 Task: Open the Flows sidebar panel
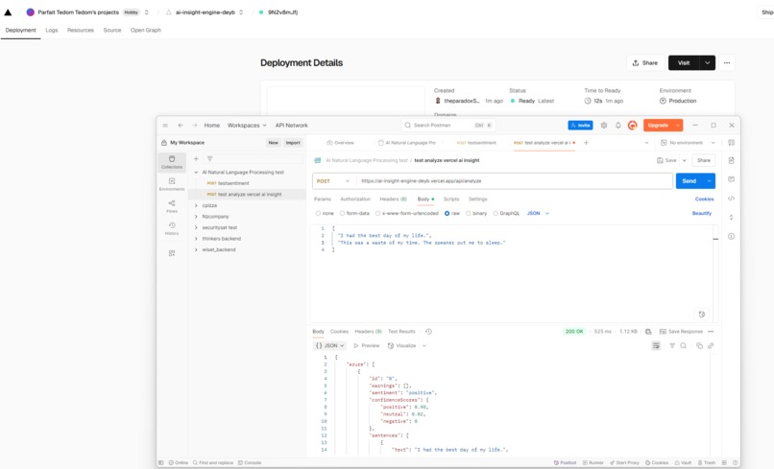[x=172, y=206]
